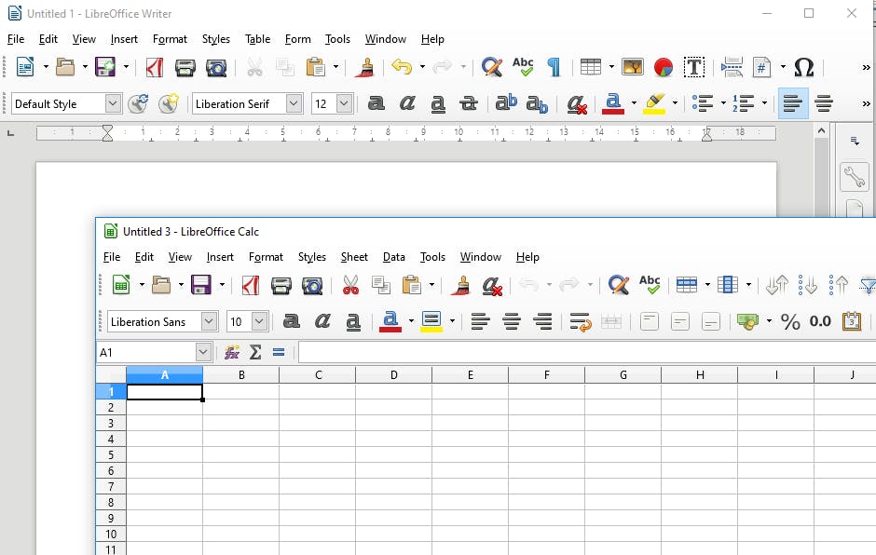Screen dimensions: 876x555
Task: Toggle formatting marks in Writer
Action: tap(552, 68)
